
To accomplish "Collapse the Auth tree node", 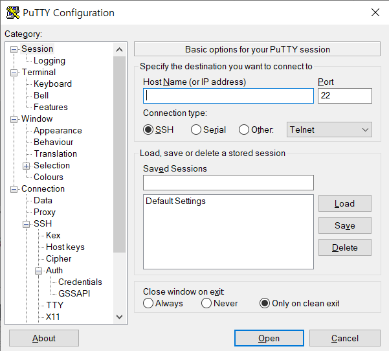I will (38, 271).
